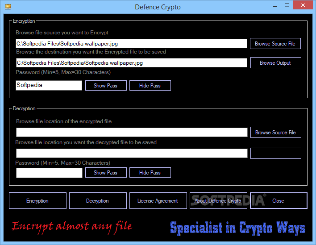Screen dimensions: 316x245
Task: Open About Defence Crypto
Action: click(218, 201)
